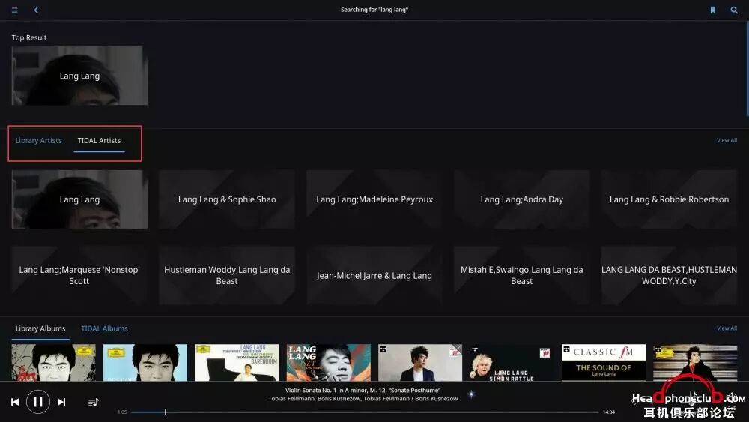This screenshot has width=749, height=422.
Task: Skip to the previous track
Action: coord(15,402)
